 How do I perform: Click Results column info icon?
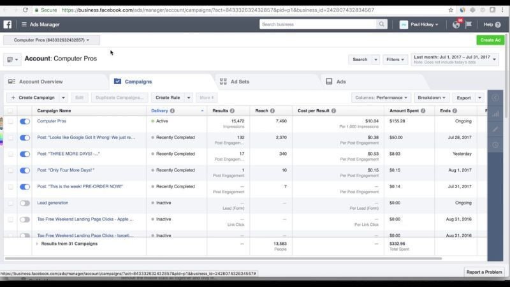pos(232,110)
